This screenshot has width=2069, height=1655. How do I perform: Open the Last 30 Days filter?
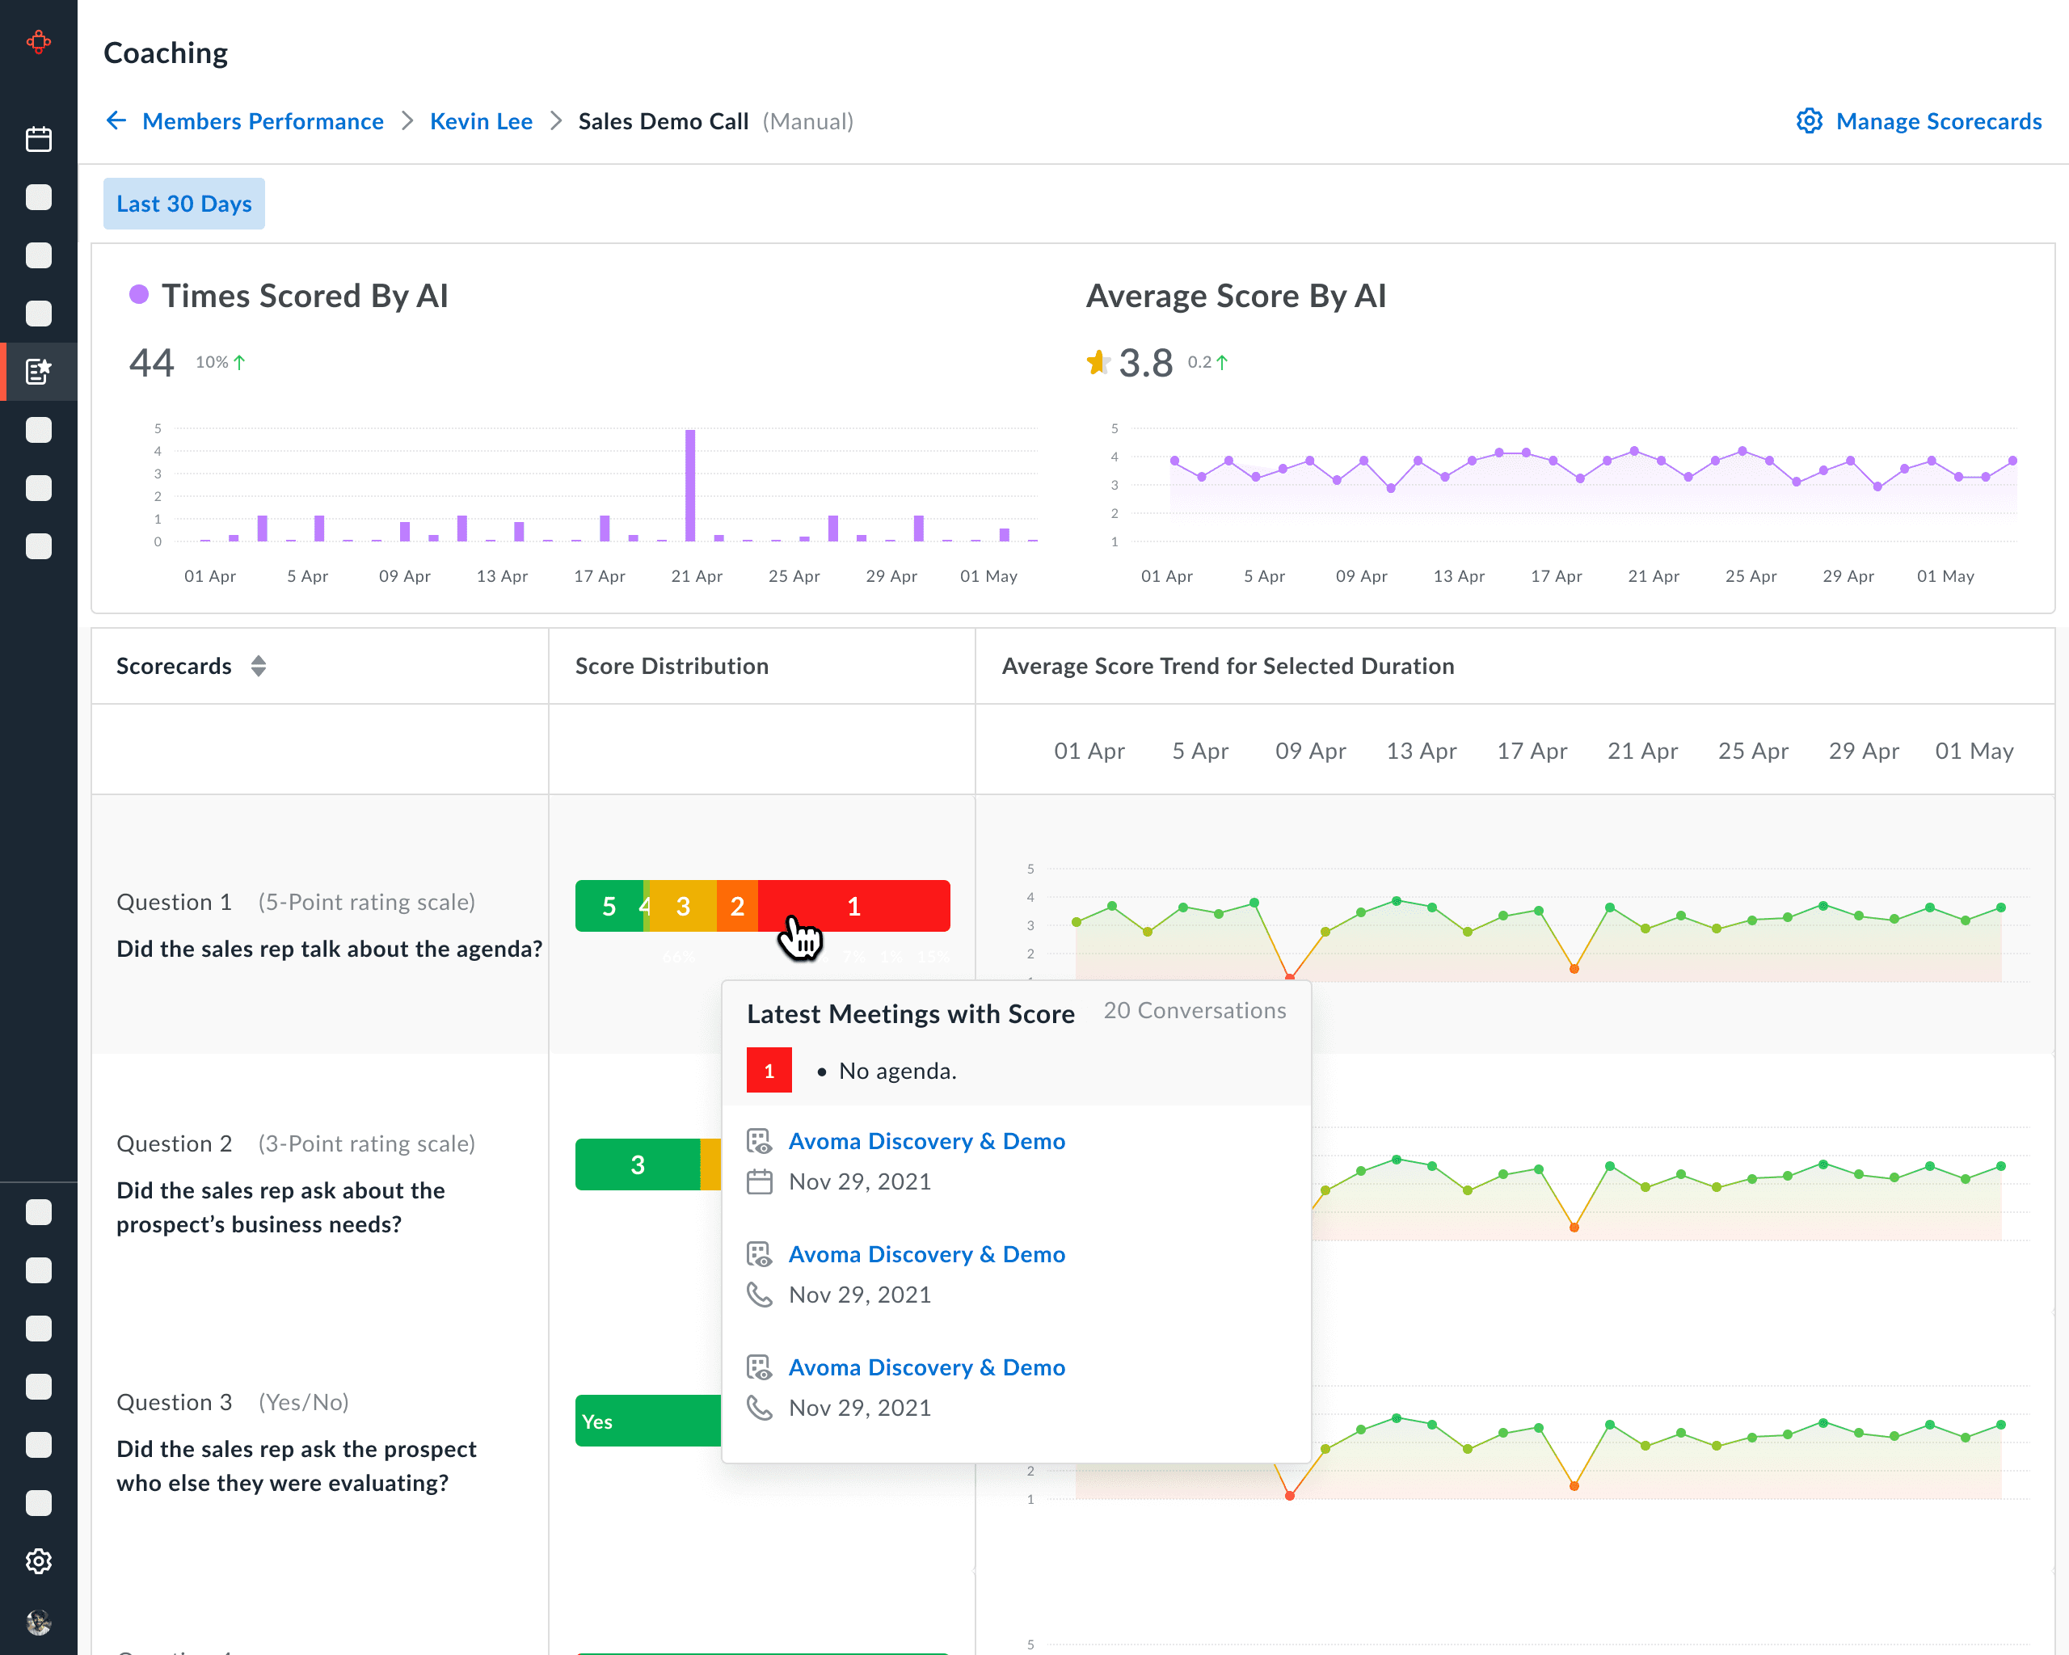pyautogui.click(x=184, y=204)
